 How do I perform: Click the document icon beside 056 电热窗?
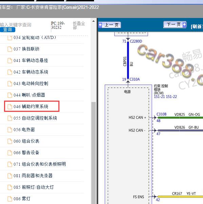(10, 130)
